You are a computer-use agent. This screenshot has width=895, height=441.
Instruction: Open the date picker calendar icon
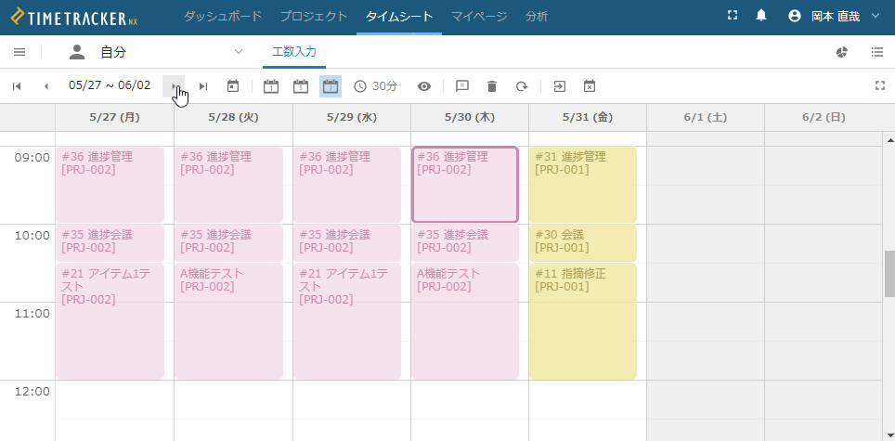pos(233,86)
